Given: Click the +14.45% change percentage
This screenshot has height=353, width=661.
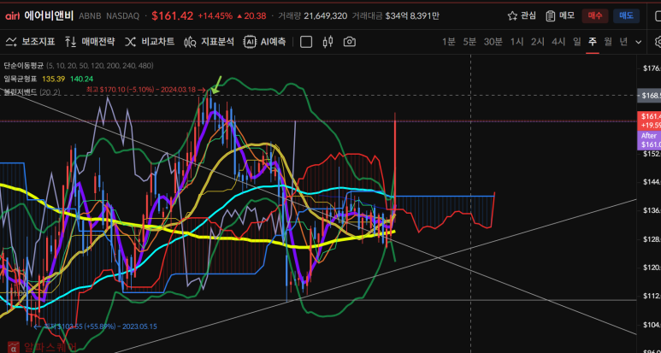Looking at the screenshot, I should [215, 16].
